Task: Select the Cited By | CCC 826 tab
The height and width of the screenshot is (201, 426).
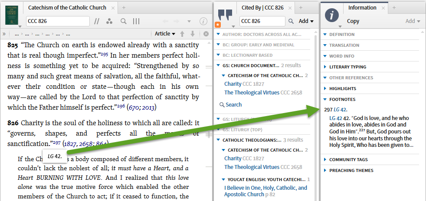Action: point(262,8)
